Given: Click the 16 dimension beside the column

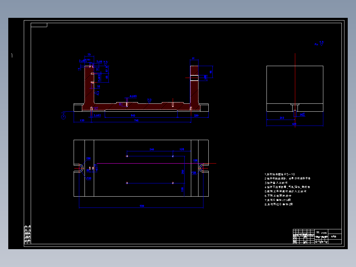Looking at the screenshot, I should point(98,87).
